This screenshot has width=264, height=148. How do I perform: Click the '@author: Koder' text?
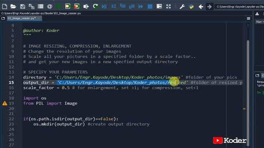[41, 30]
